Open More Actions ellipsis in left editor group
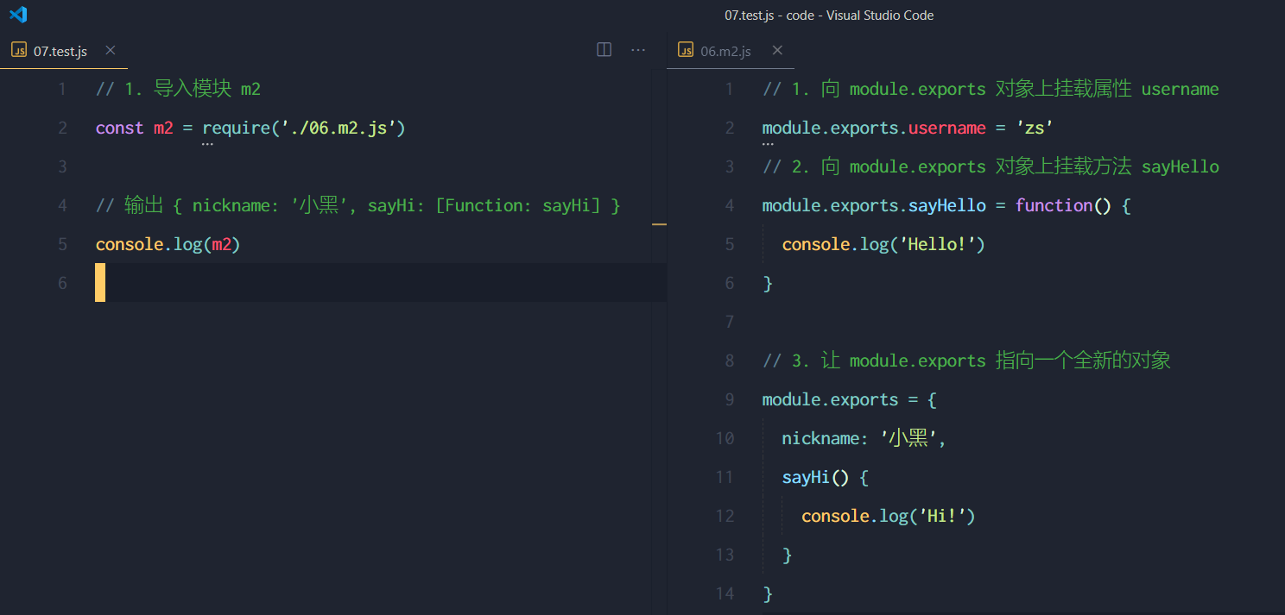Viewport: 1285px width, 615px height. tap(638, 50)
